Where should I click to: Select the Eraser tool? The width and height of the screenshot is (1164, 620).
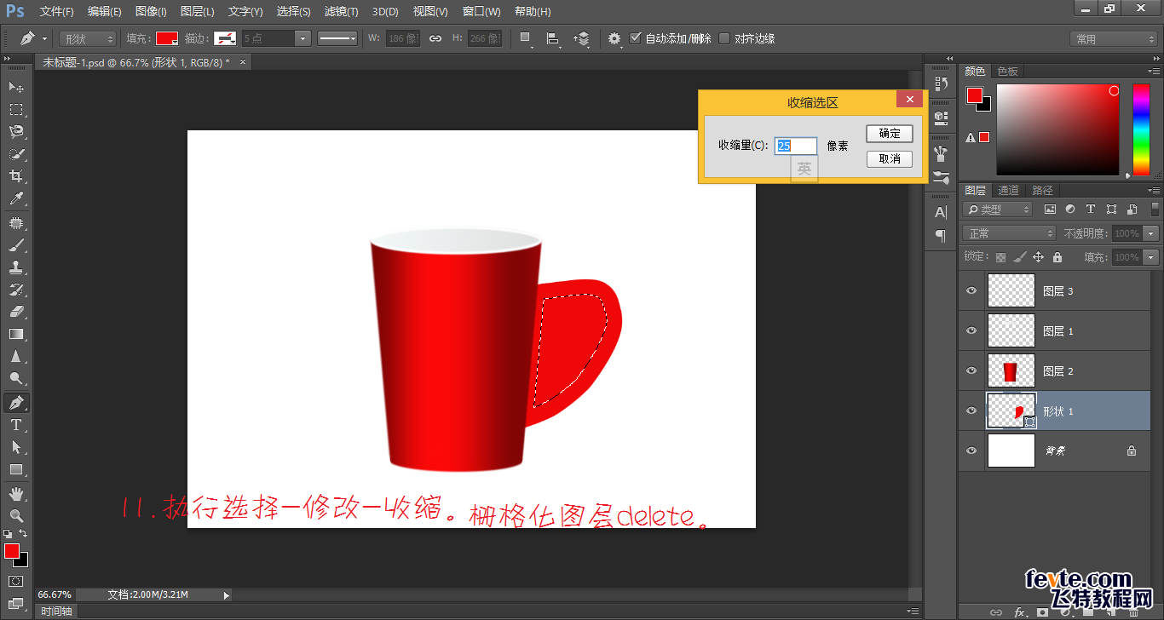tap(16, 312)
